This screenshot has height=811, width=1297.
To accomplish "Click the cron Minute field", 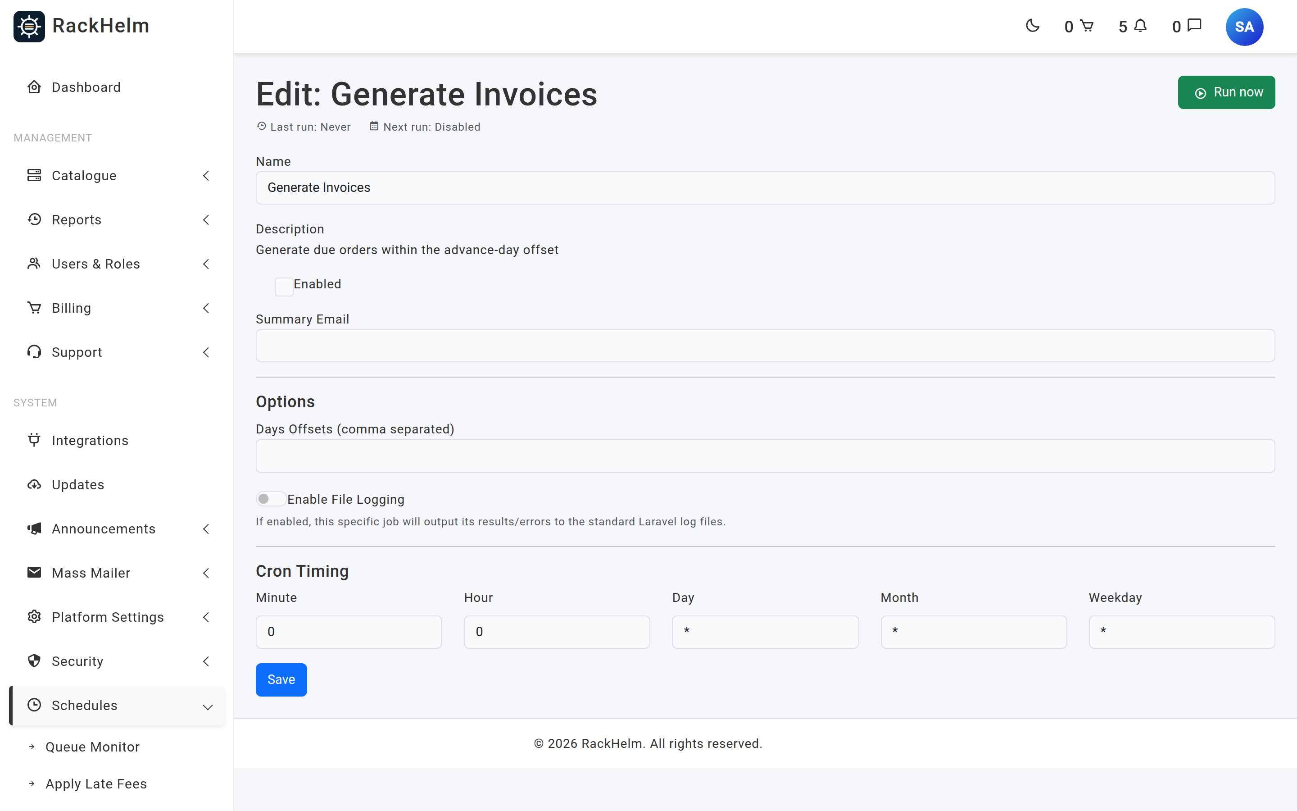I will click(x=349, y=632).
